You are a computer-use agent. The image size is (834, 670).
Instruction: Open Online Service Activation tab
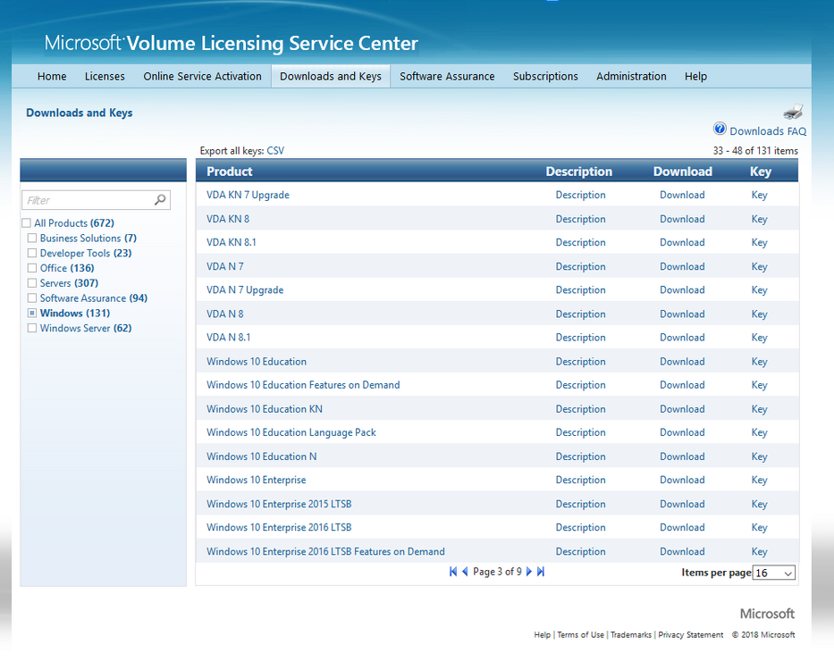[x=202, y=76]
